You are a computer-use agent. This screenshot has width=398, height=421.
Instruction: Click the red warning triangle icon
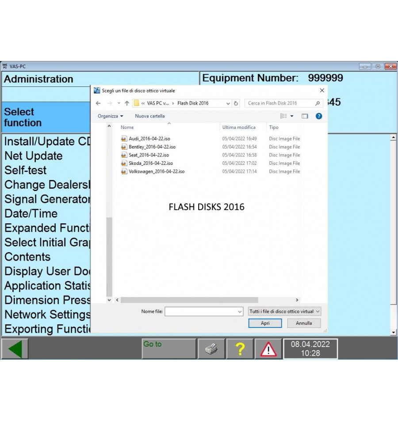coord(268,349)
